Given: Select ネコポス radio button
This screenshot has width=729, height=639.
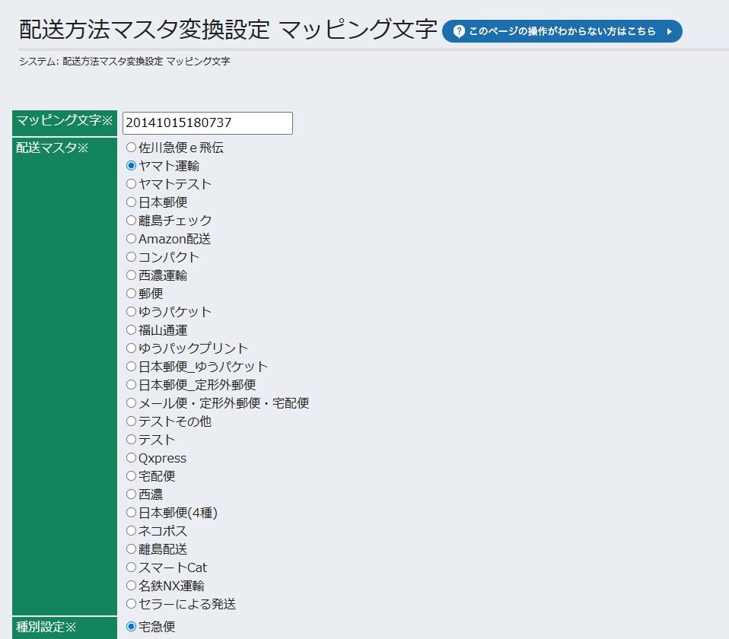Looking at the screenshot, I should pos(131,531).
